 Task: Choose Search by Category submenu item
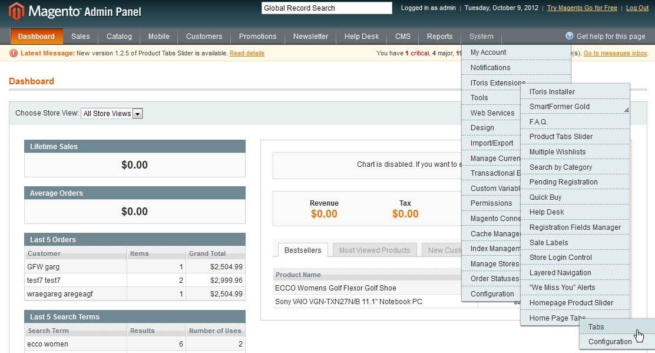(x=575, y=167)
